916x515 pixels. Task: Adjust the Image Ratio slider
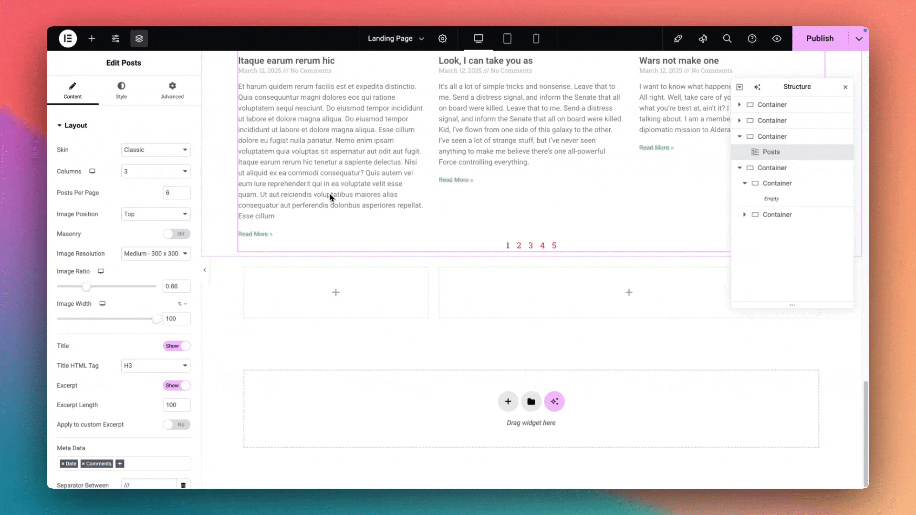click(86, 287)
